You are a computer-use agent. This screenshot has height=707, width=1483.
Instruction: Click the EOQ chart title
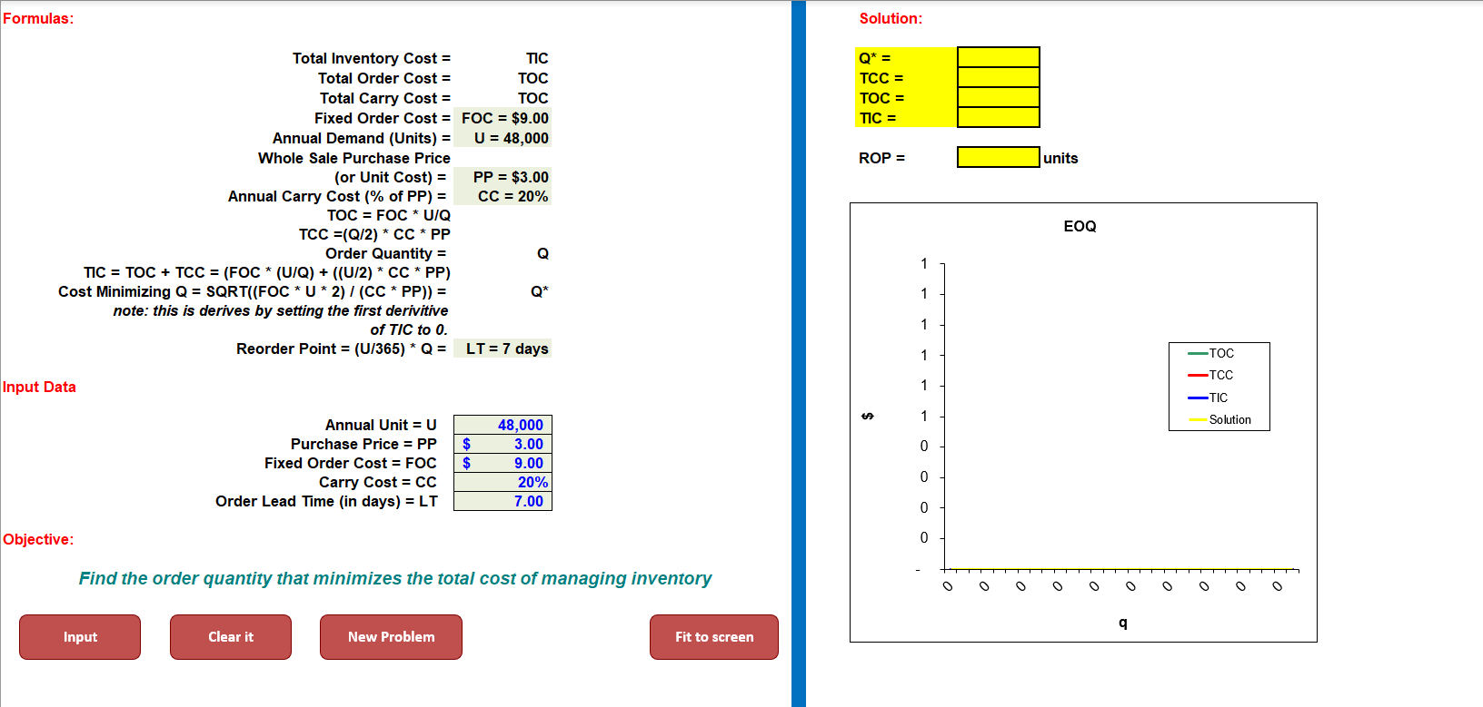pos(1080,226)
